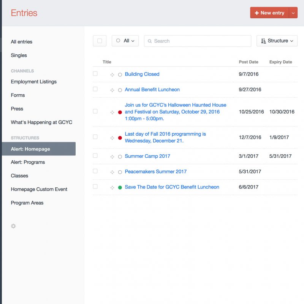Click the move handle on Halloween Haunted House row
Image resolution: width=304 pixels, height=304 pixels.
(x=112, y=112)
